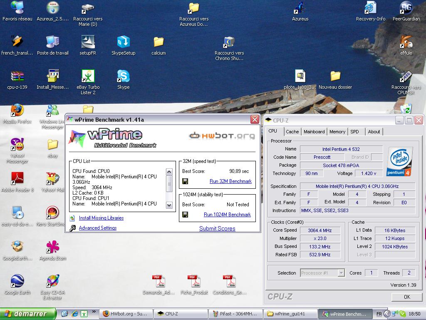This screenshot has width=426, height=320.
Task: Open Install Missing Libraries link
Action: 101,218
